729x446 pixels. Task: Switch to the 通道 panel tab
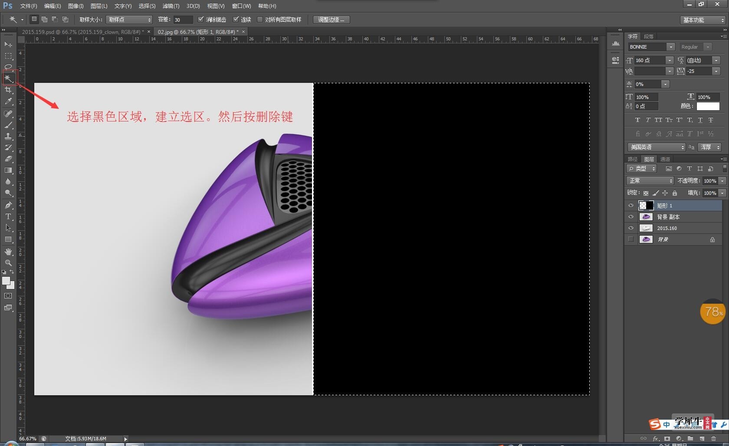click(665, 159)
